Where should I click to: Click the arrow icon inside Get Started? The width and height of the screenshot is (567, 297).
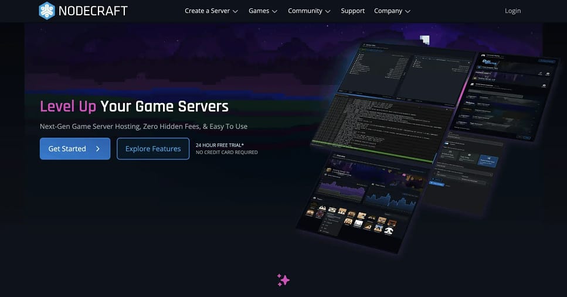(x=98, y=149)
